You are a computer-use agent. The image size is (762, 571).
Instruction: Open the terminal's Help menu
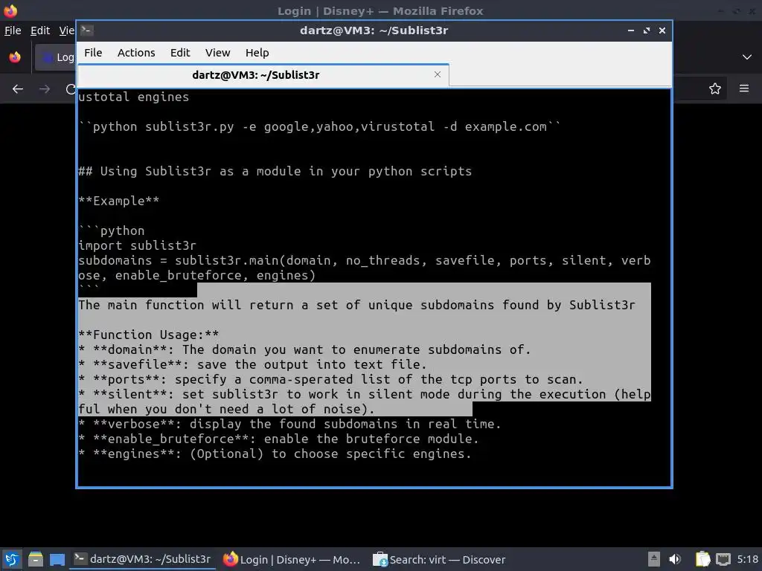click(257, 53)
